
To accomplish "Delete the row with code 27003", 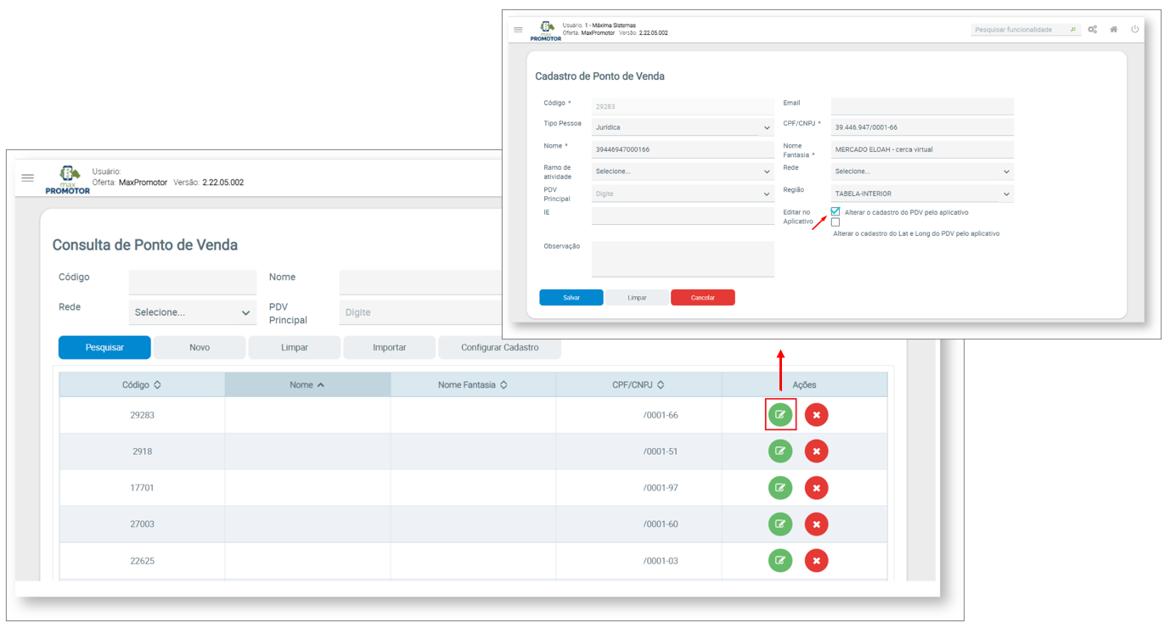I will coord(816,524).
